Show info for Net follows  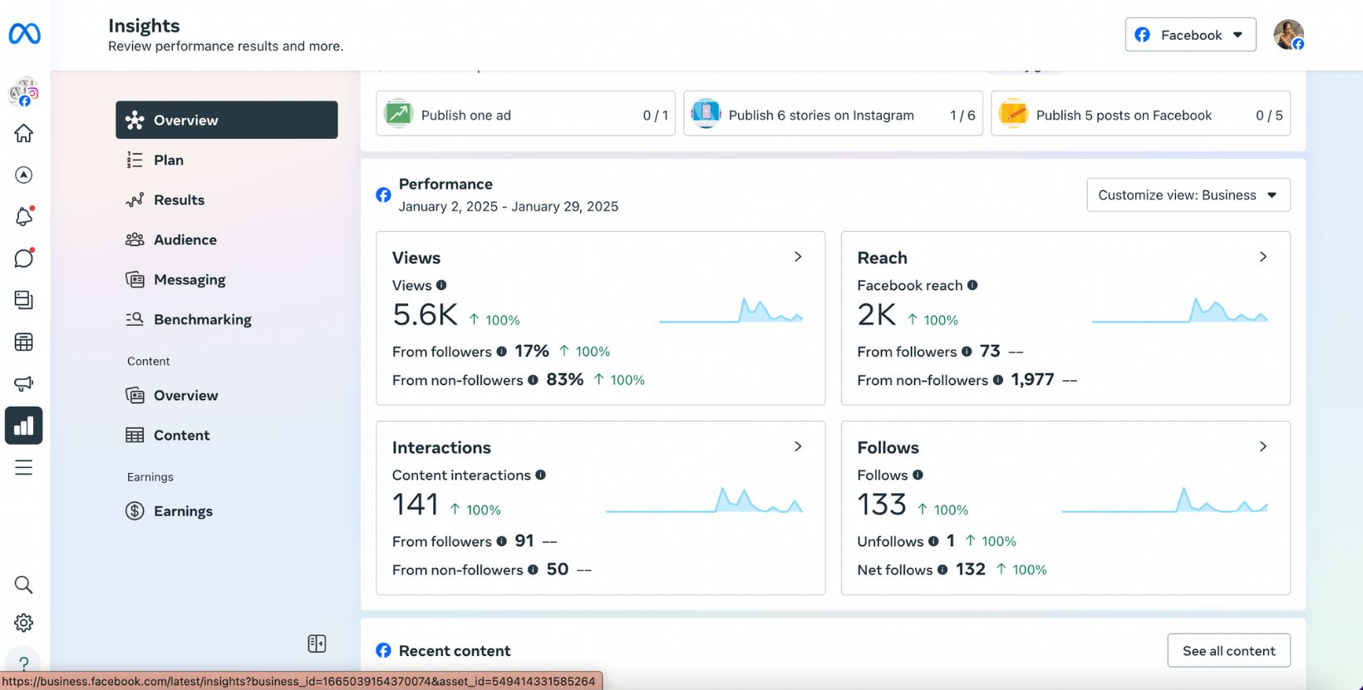tap(942, 569)
